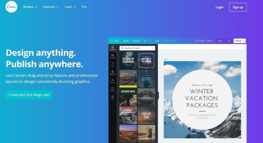Click the magnifier icon in the template search

[x=122, y=48]
